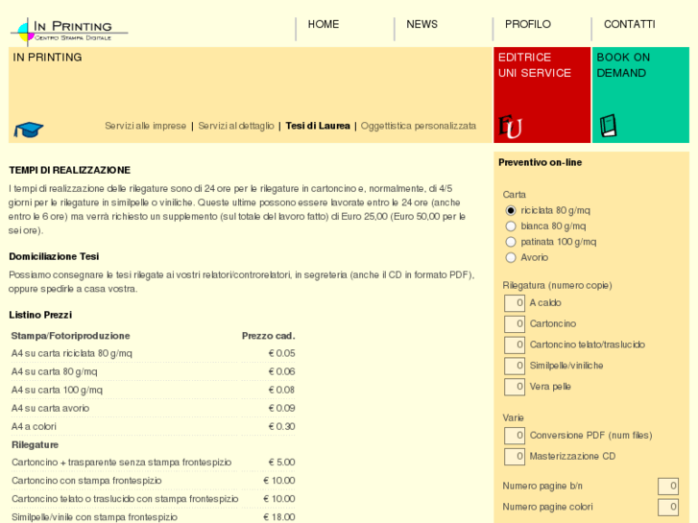Focus the Cartoncino copies field
The image size is (698, 523).
point(515,324)
